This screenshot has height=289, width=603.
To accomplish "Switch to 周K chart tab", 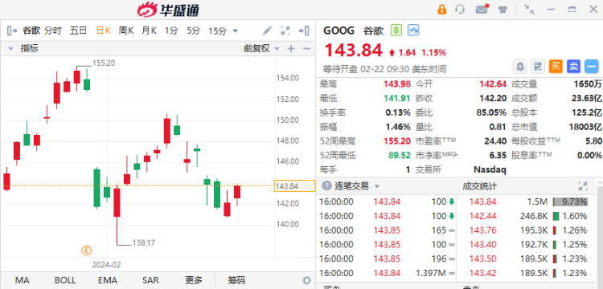I will [x=125, y=31].
